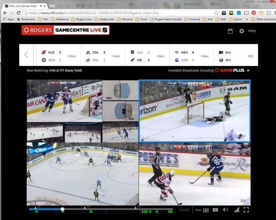Open the Rogers Links bookmarks folder

82,19
